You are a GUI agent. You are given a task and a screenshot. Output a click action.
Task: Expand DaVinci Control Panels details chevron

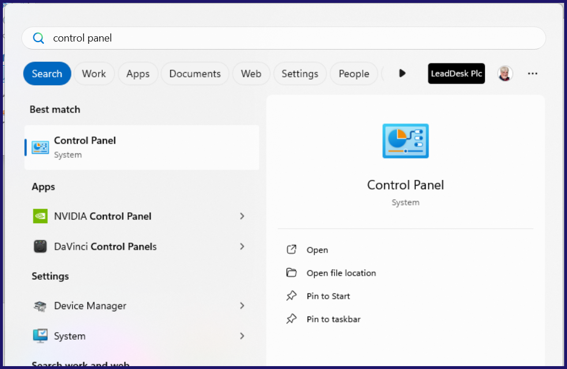[x=242, y=247]
